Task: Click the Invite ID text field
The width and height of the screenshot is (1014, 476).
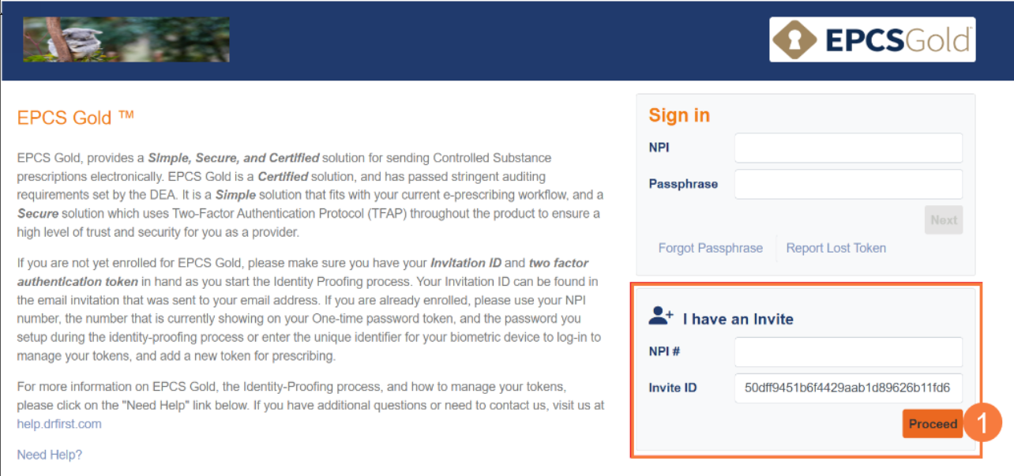Action: [x=848, y=388]
